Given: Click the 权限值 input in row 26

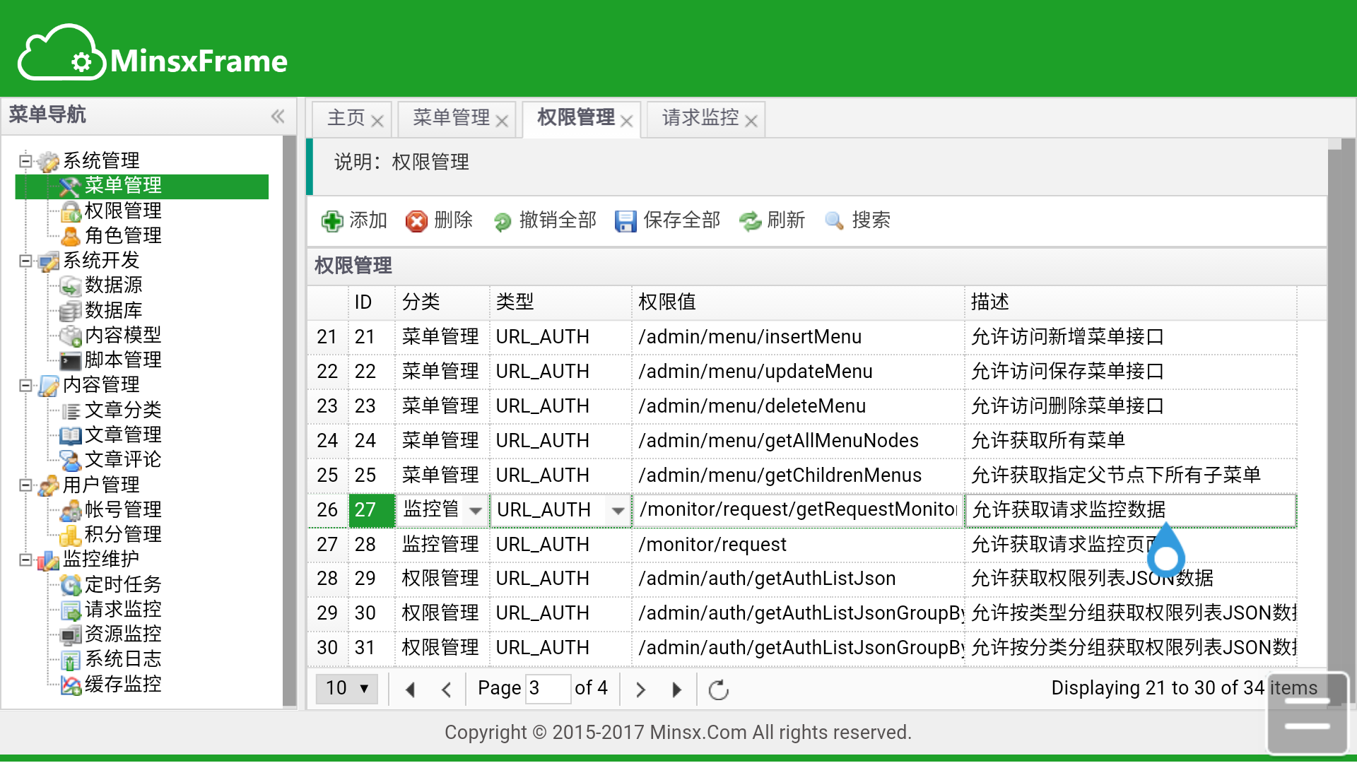Looking at the screenshot, I should click(x=798, y=510).
